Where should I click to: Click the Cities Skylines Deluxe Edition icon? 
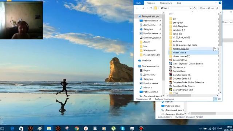(x=171, y=64)
